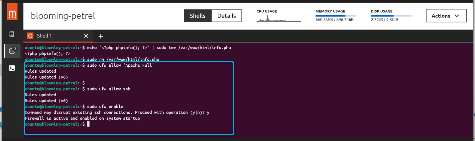Click the memory usage progress bar
This screenshot has height=141, width=475.
pos(336,16)
